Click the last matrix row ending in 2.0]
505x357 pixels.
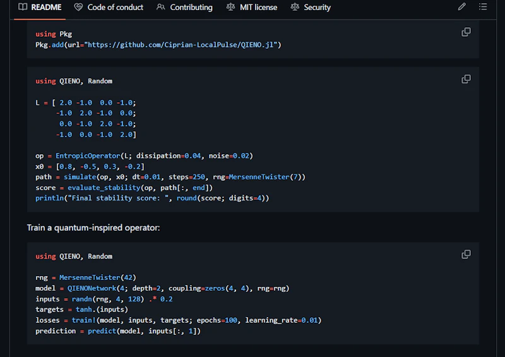point(96,135)
